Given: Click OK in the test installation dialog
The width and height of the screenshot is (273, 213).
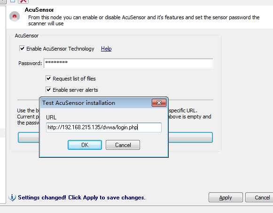Looking at the screenshot, I should click(85, 145).
